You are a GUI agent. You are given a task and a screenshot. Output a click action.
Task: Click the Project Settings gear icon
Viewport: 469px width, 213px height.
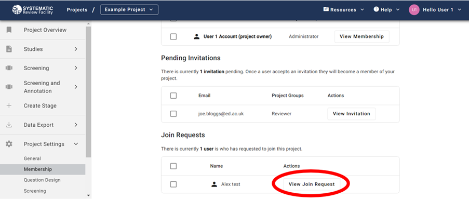(9, 144)
